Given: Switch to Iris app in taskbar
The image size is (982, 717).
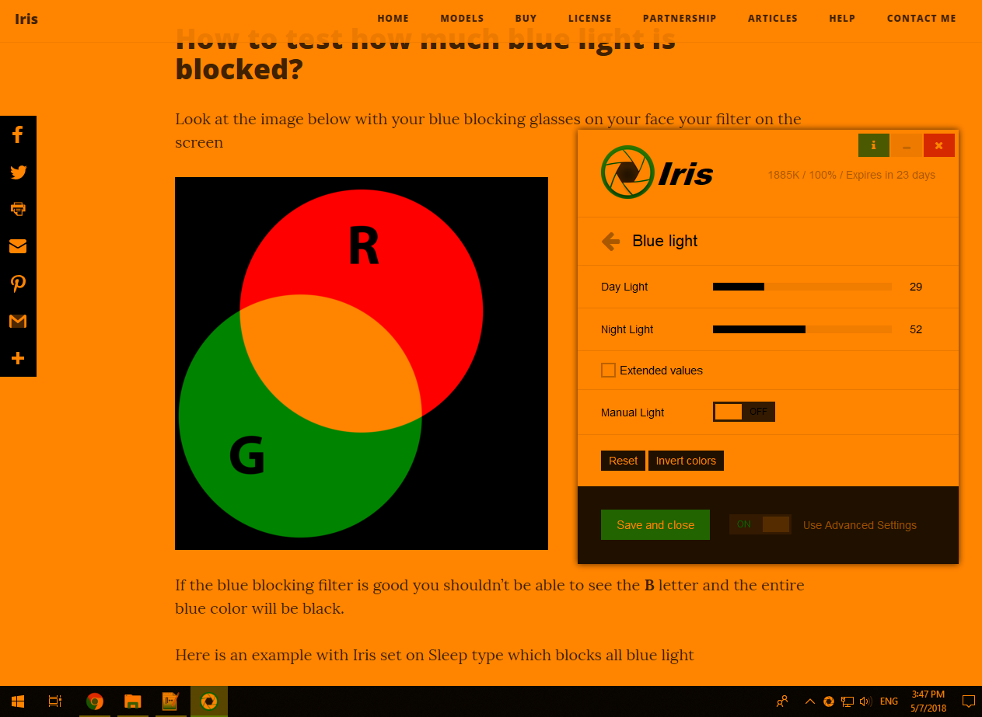Looking at the screenshot, I should click(209, 701).
